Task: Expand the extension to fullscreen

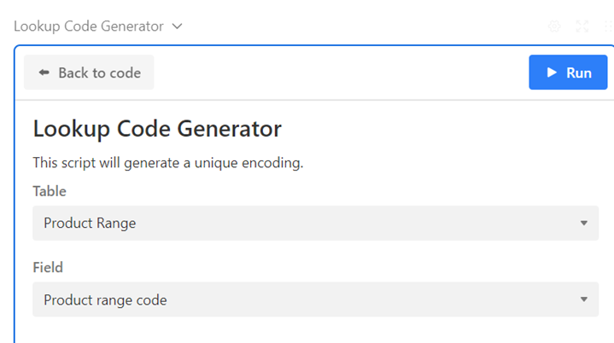Action: coord(582,26)
